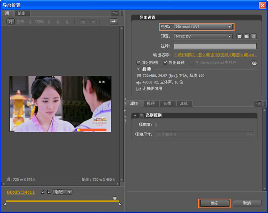This screenshot has width=268, height=213.
Task: Select the 音频 tab
Action: [x=167, y=104]
